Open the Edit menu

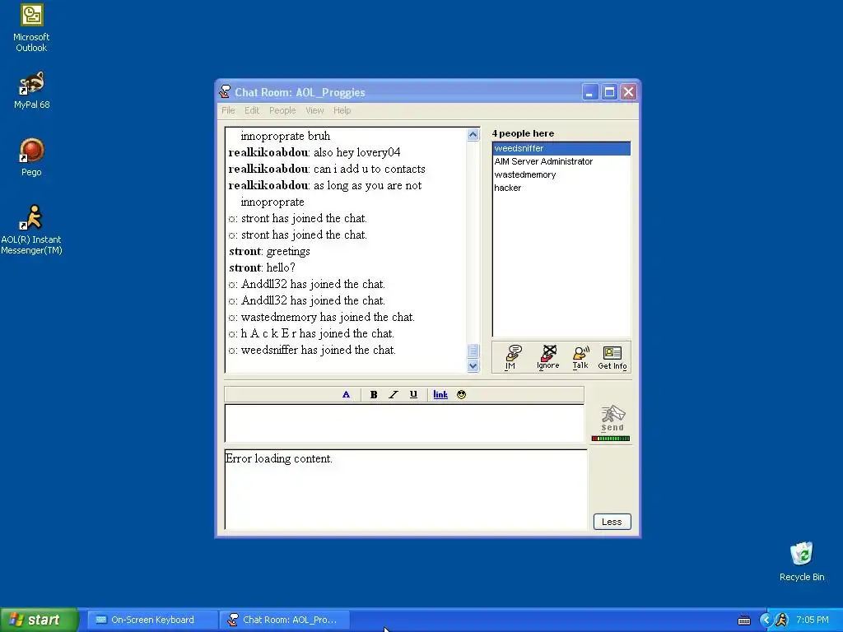(x=252, y=110)
